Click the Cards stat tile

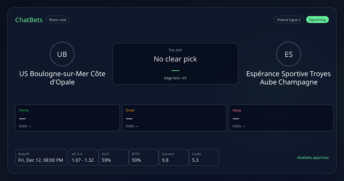204,157
